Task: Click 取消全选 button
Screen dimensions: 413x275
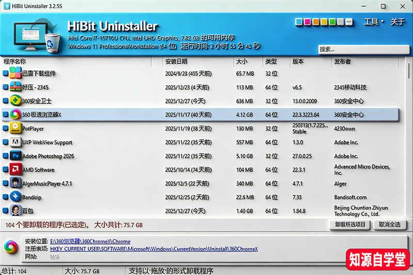Action: click(x=390, y=225)
